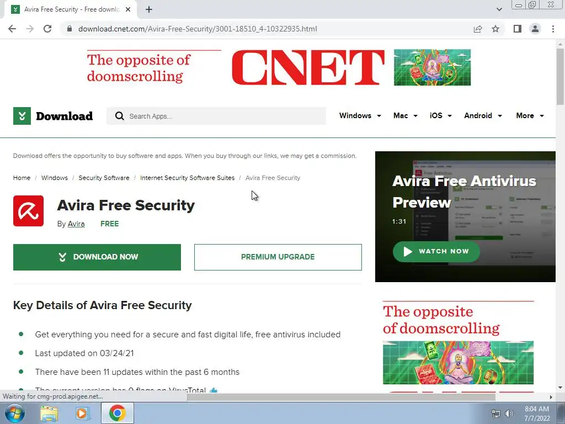Launch Windows Media Player from the taskbar
The width and height of the screenshot is (565, 424).
[x=82, y=413]
